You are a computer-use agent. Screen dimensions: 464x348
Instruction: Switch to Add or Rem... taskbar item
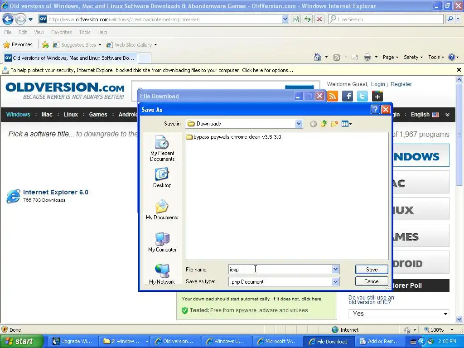click(379, 341)
